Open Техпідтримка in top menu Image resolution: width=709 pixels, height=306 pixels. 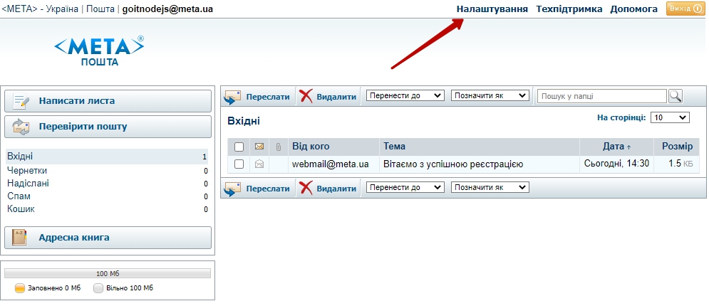(569, 9)
